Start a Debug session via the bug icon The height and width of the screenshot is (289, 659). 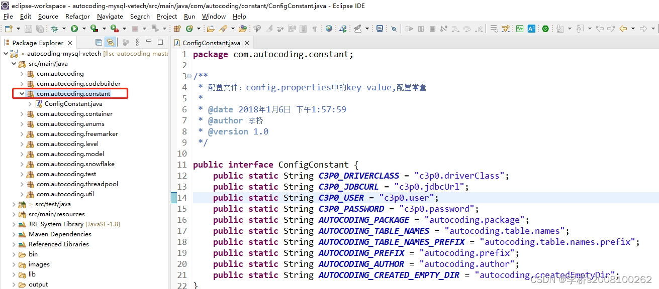pos(55,28)
